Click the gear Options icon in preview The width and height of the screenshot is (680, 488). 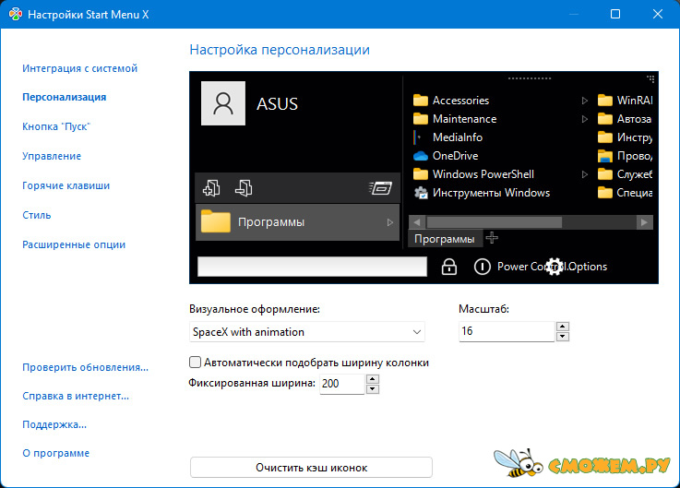[555, 267]
